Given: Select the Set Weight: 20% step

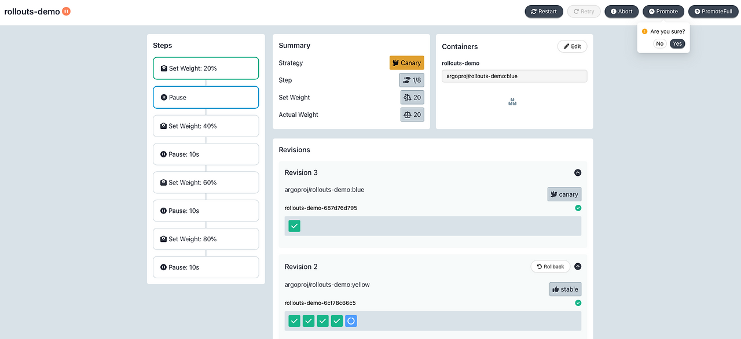Looking at the screenshot, I should point(206,68).
